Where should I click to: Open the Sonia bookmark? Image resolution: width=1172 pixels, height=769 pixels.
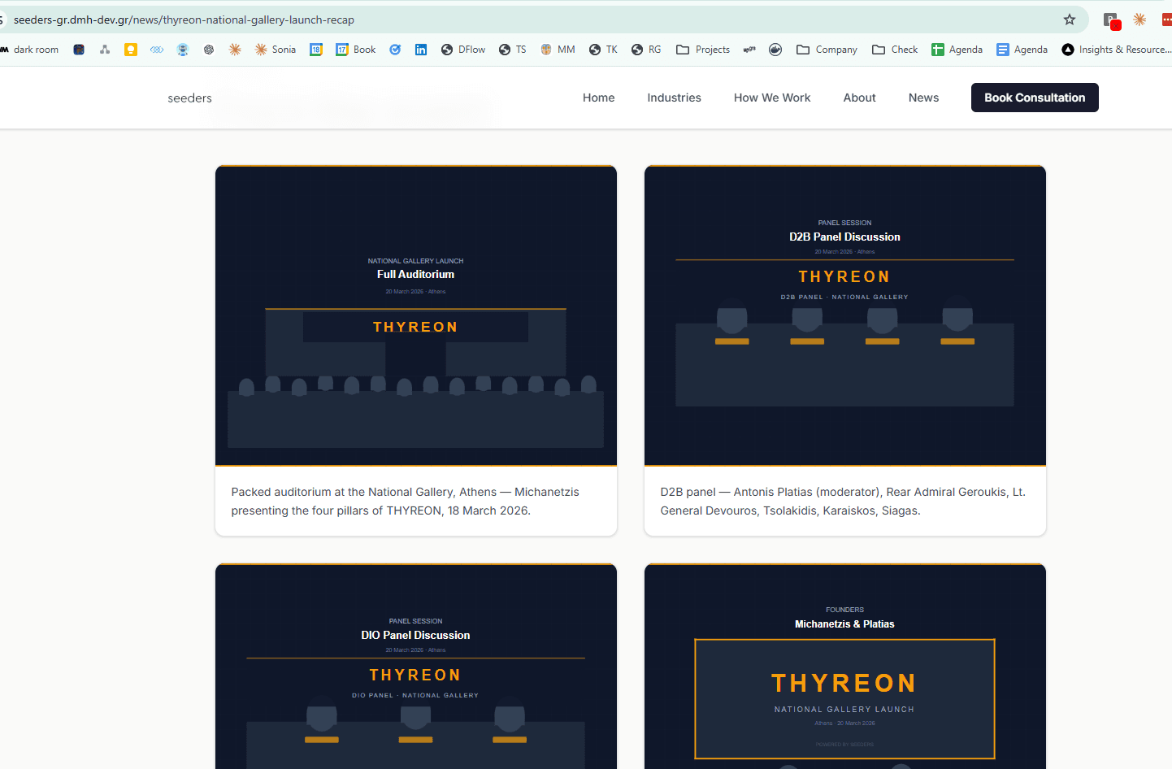[276, 50]
